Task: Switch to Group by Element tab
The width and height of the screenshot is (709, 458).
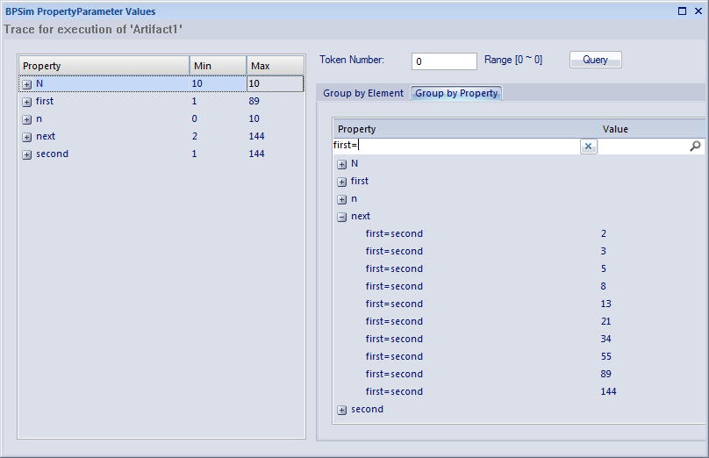Action: tap(363, 93)
